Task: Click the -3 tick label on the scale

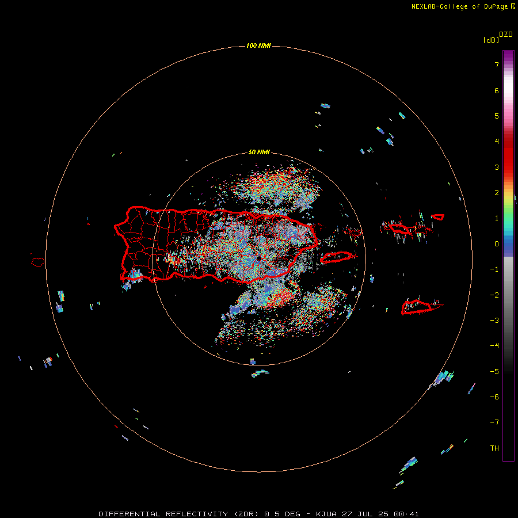Action: pyautogui.click(x=494, y=321)
